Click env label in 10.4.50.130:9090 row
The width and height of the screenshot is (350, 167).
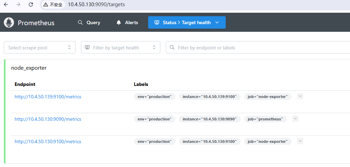tap(155, 119)
